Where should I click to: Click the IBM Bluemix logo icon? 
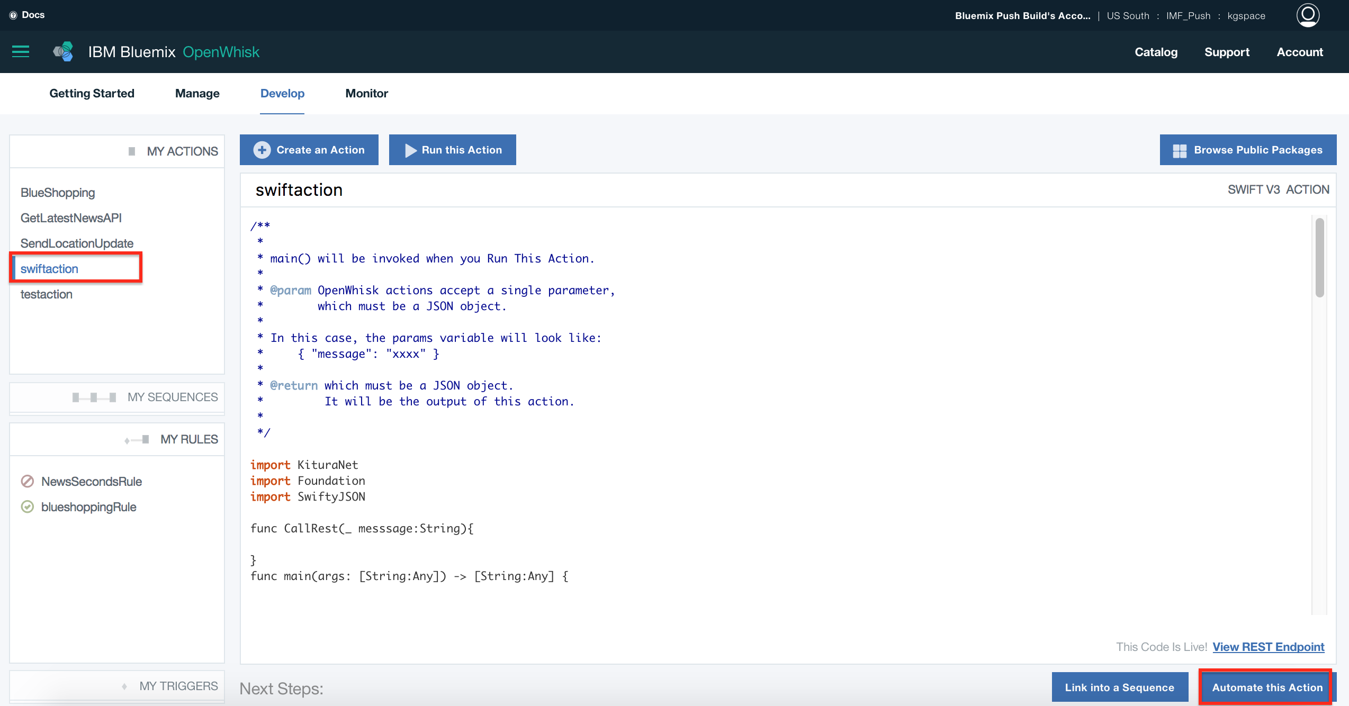click(63, 51)
